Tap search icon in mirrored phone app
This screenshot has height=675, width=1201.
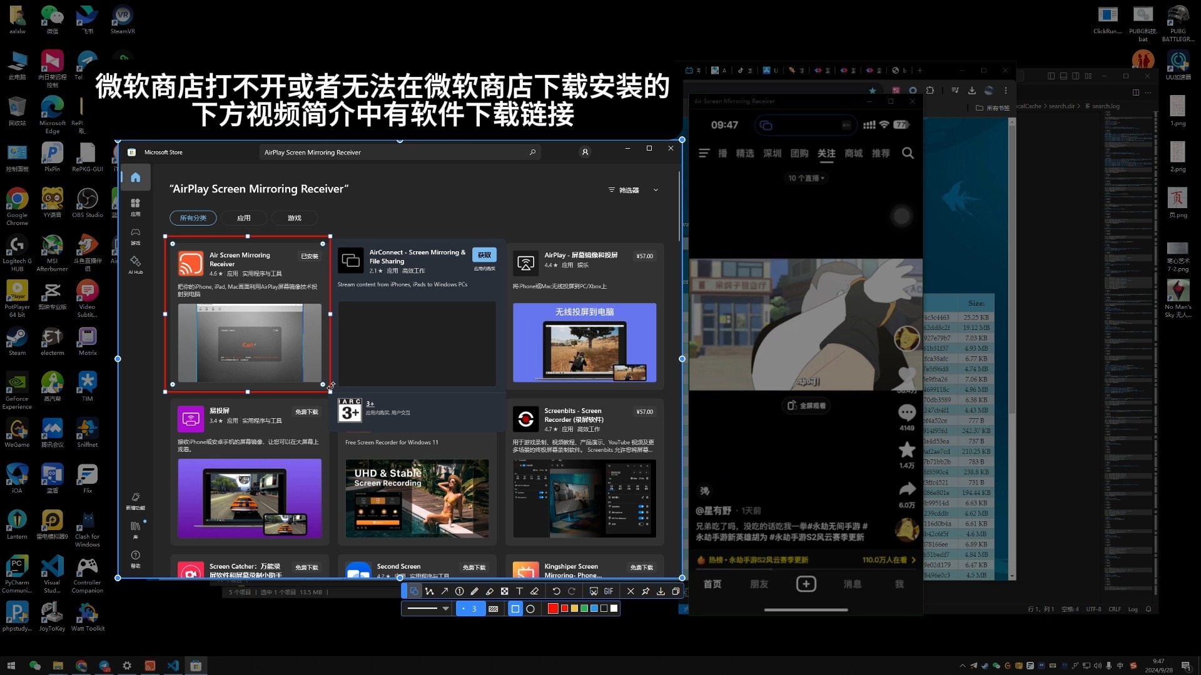[908, 153]
